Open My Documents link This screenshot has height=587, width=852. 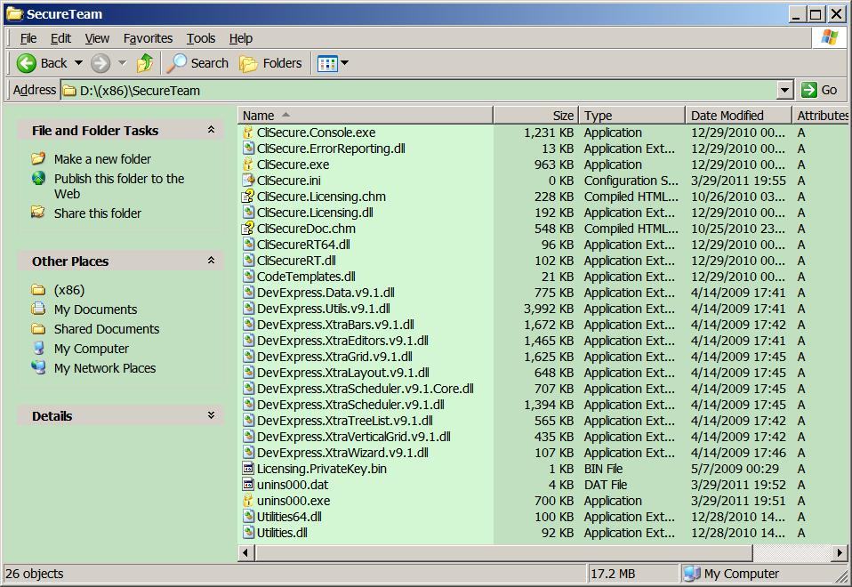point(96,310)
